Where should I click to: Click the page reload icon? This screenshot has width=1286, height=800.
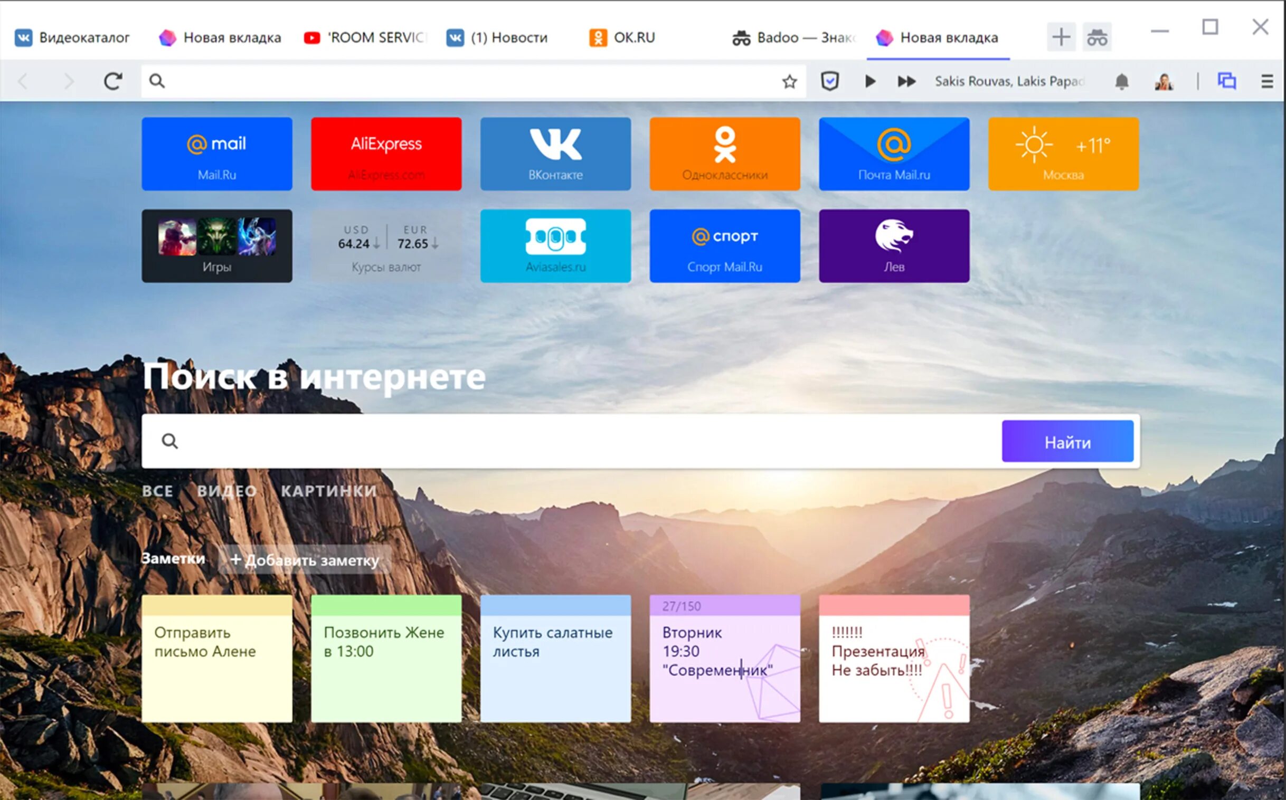113,81
